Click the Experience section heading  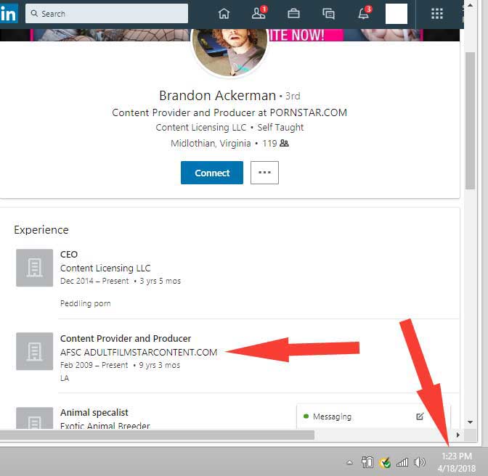[41, 230]
